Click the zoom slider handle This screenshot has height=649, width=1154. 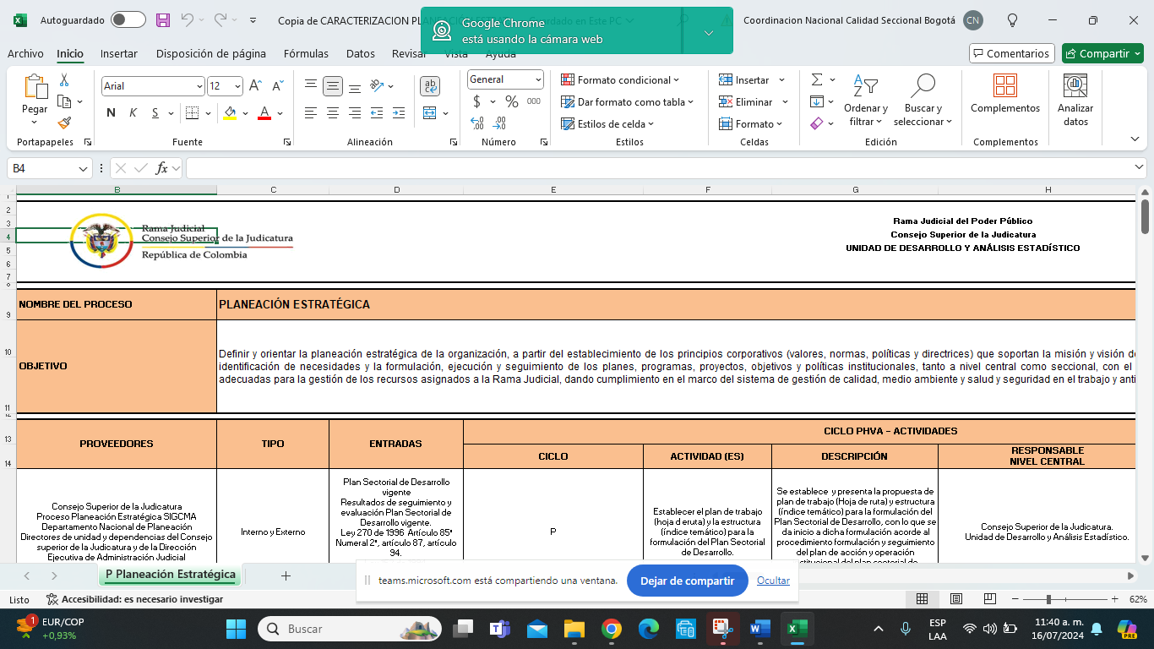point(1048,599)
